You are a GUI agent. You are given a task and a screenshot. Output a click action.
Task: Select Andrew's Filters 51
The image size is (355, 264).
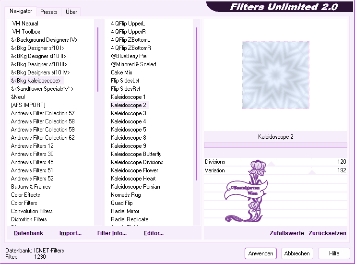click(x=32, y=170)
